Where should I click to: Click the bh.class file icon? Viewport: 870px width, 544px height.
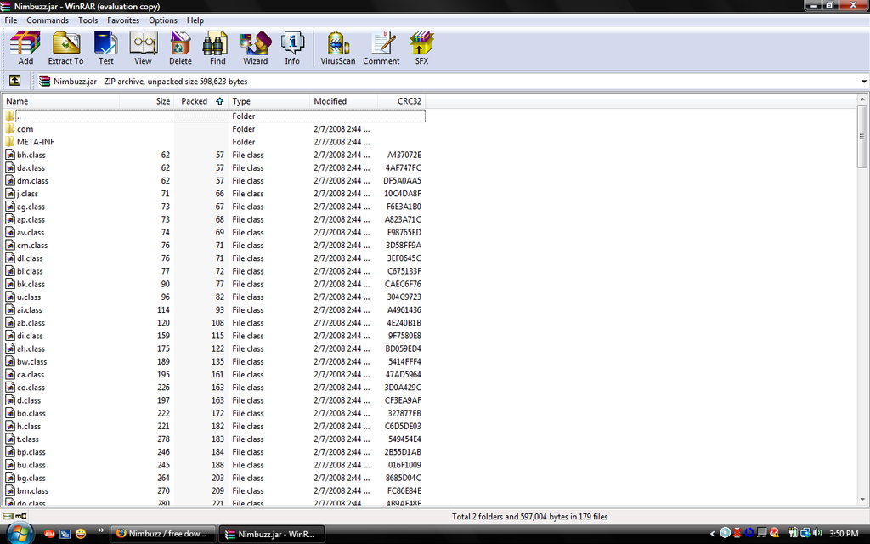click(10, 155)
